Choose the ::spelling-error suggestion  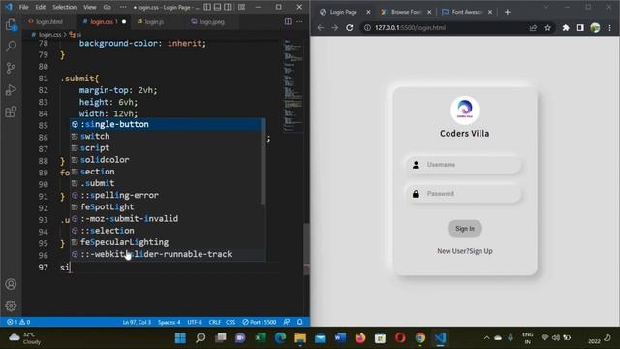(168, 195)
